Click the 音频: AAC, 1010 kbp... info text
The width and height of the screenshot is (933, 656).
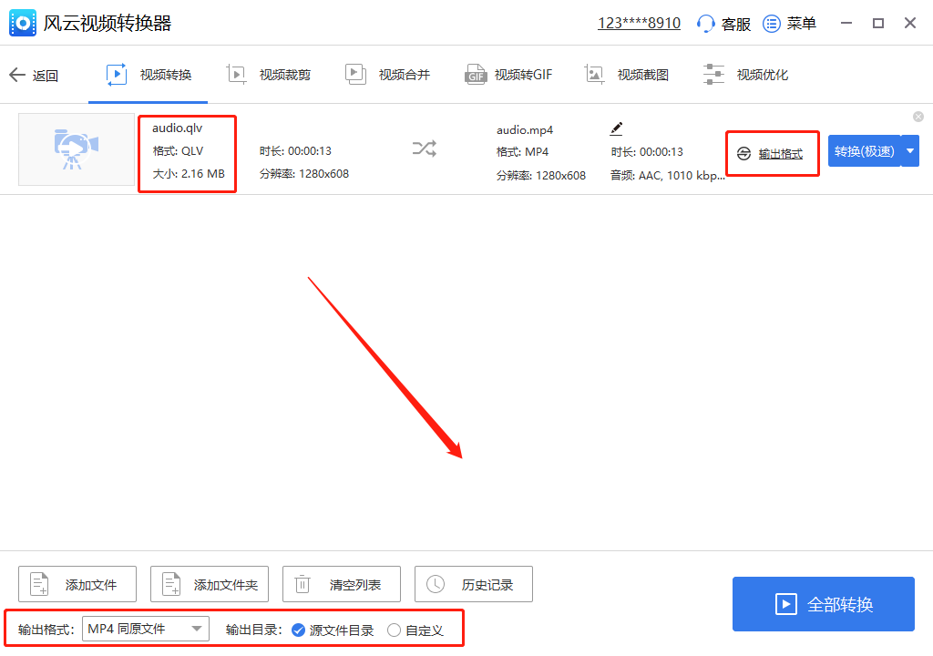667,176
